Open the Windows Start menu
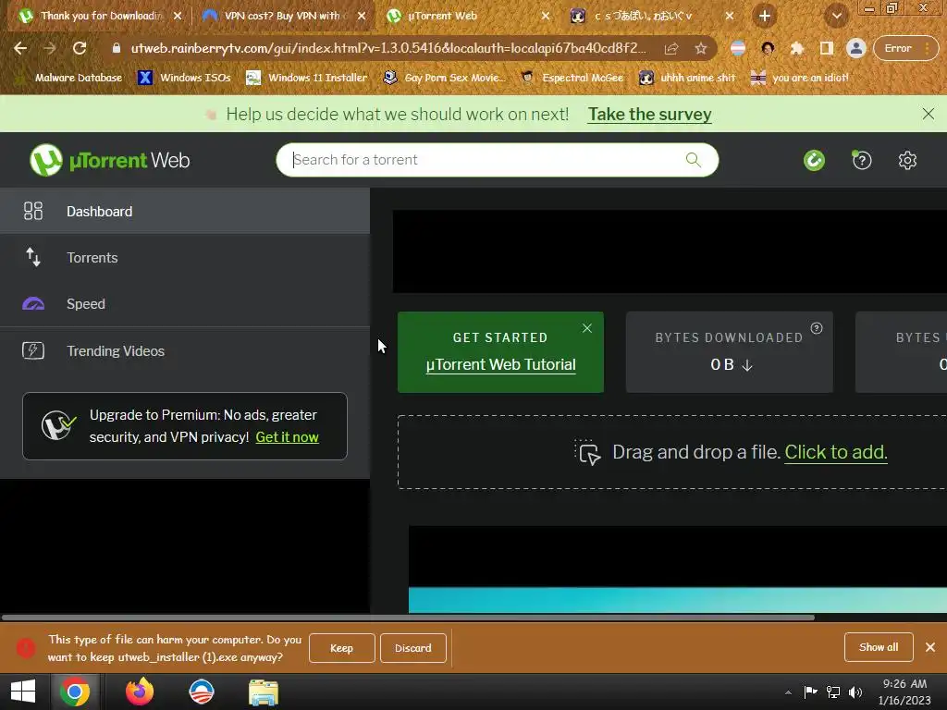This screenshot has height=710, width=947. (23, 692)
